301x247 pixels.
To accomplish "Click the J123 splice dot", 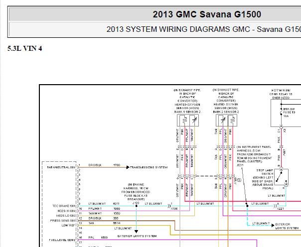I will point(136,206).
